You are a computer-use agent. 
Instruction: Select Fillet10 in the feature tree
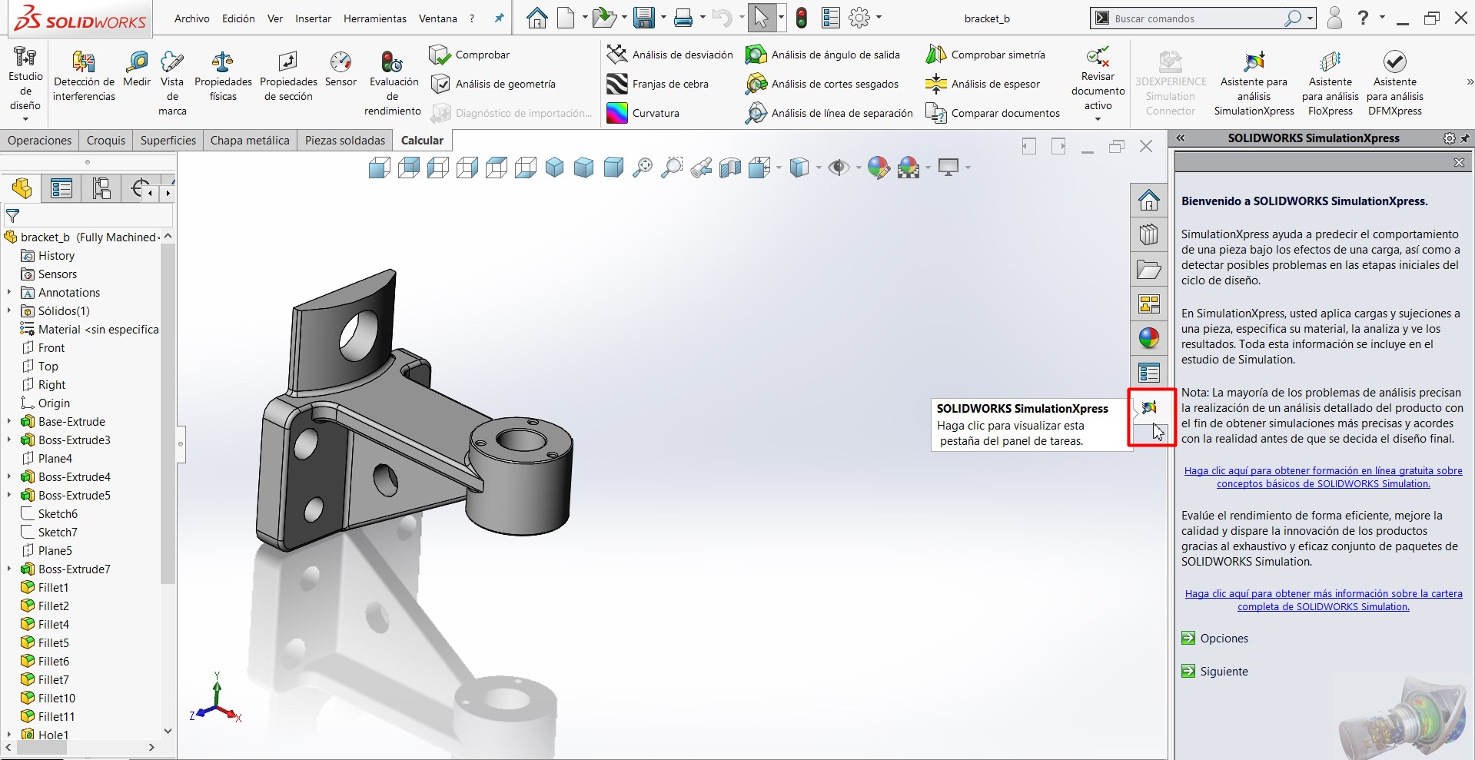48,698
